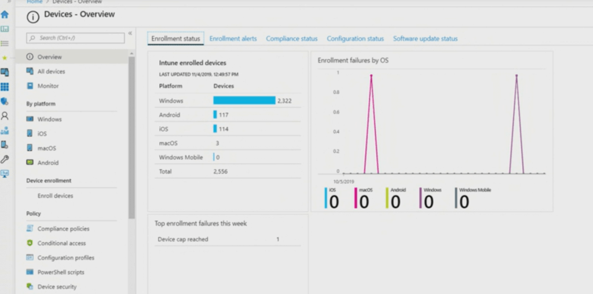Switch to the Configuration status tab
This screenshot has width=593, height=294.
coord(355,39)
